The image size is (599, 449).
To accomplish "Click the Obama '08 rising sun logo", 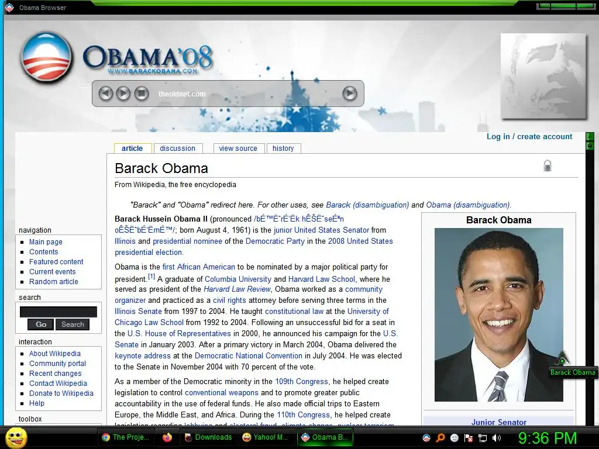I will (x=46, y=57).
